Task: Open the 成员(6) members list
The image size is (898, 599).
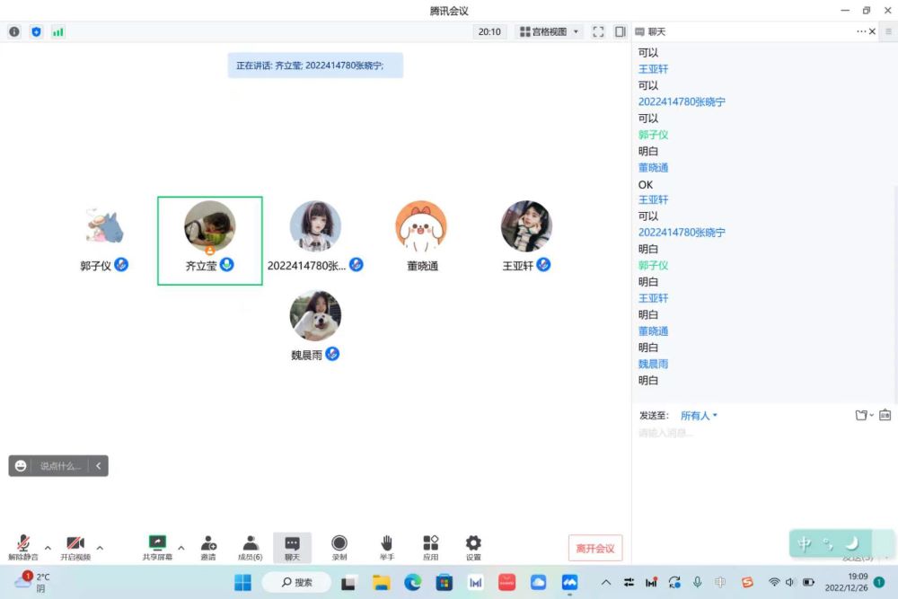Action: (251, 547)
